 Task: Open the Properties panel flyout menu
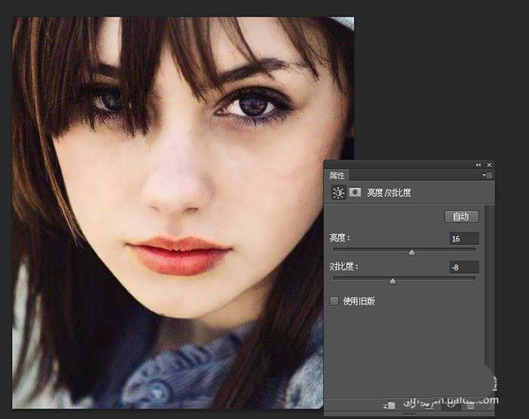[488, 175]
